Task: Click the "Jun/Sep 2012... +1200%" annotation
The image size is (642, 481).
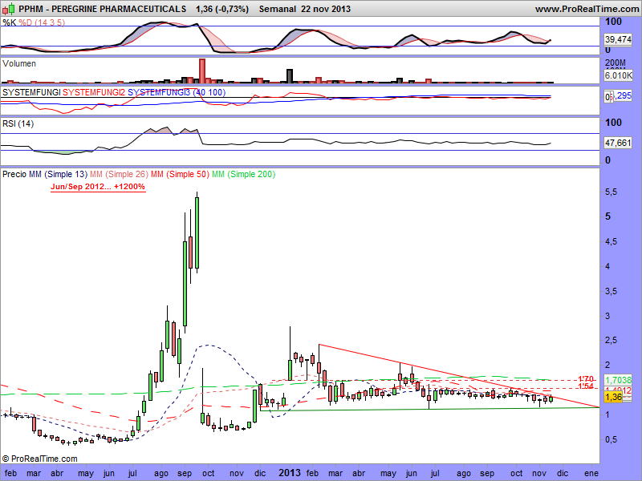Action: click(98, 187)
